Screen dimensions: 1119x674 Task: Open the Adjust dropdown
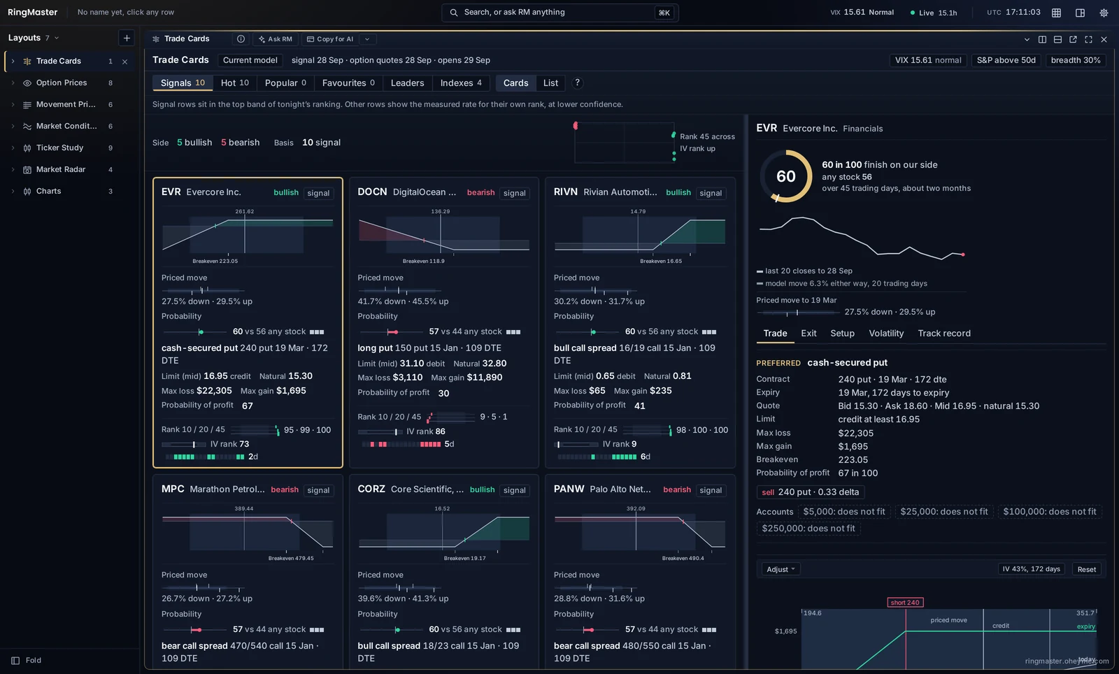[781, 569]
